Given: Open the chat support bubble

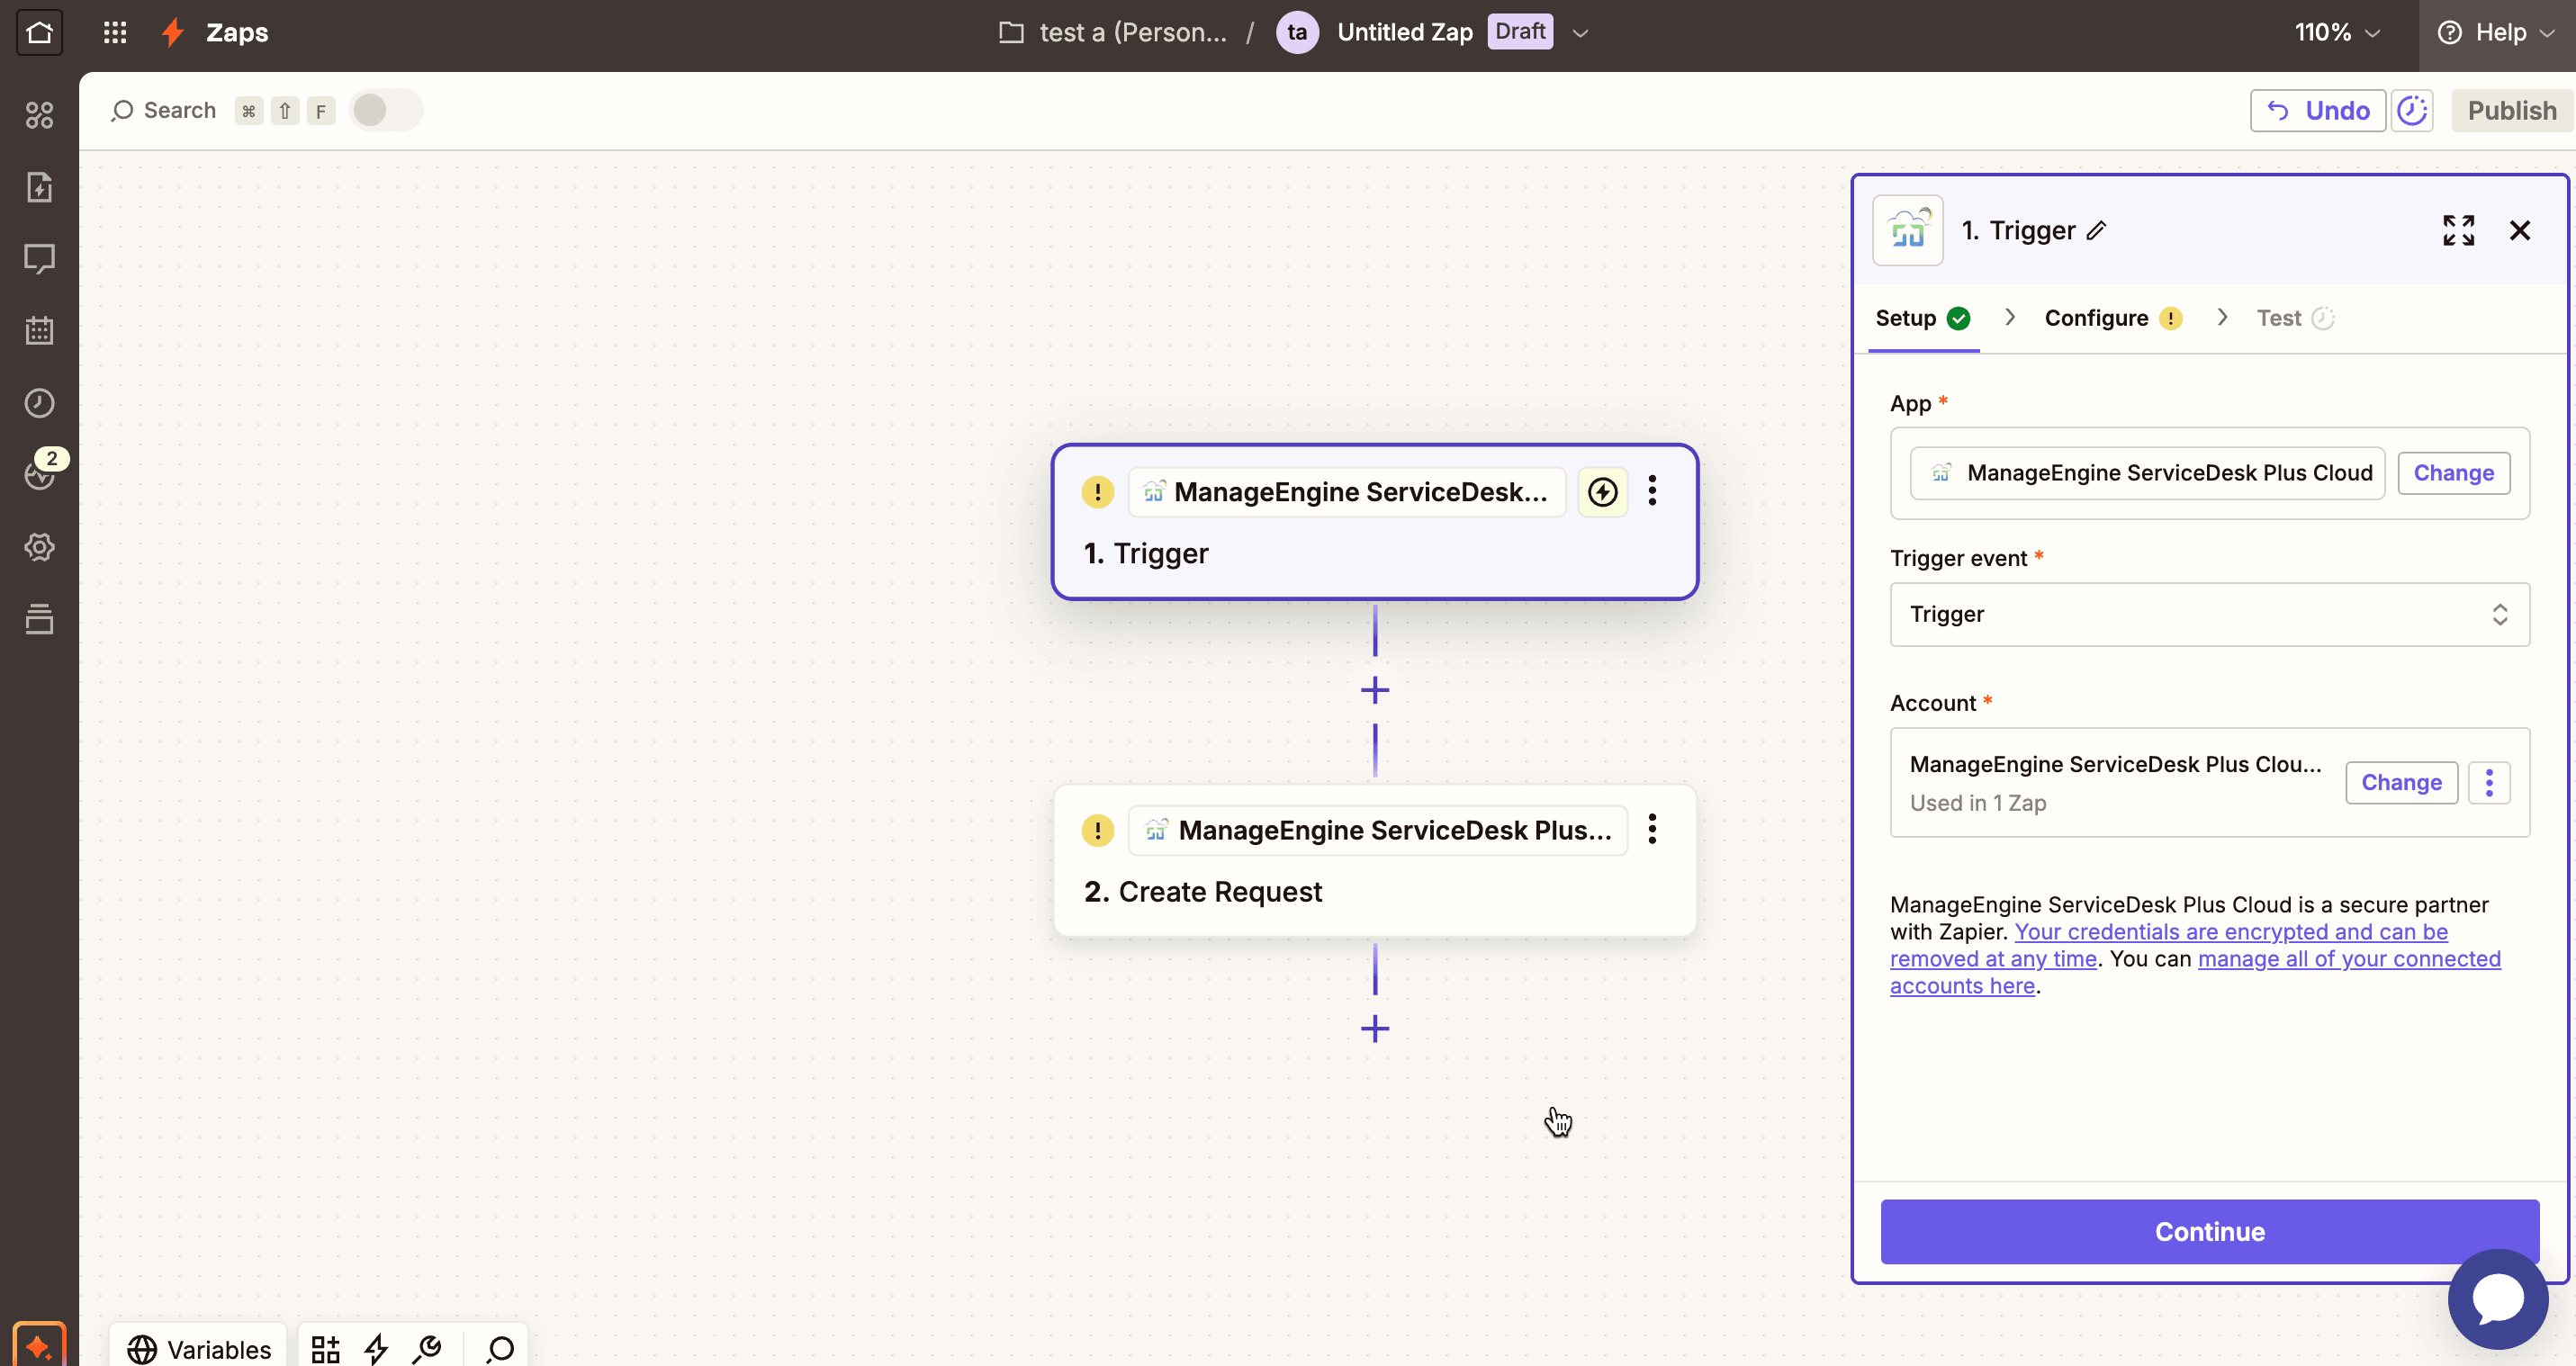Looking at the screenshot, I should [x=2497, y=1298].
